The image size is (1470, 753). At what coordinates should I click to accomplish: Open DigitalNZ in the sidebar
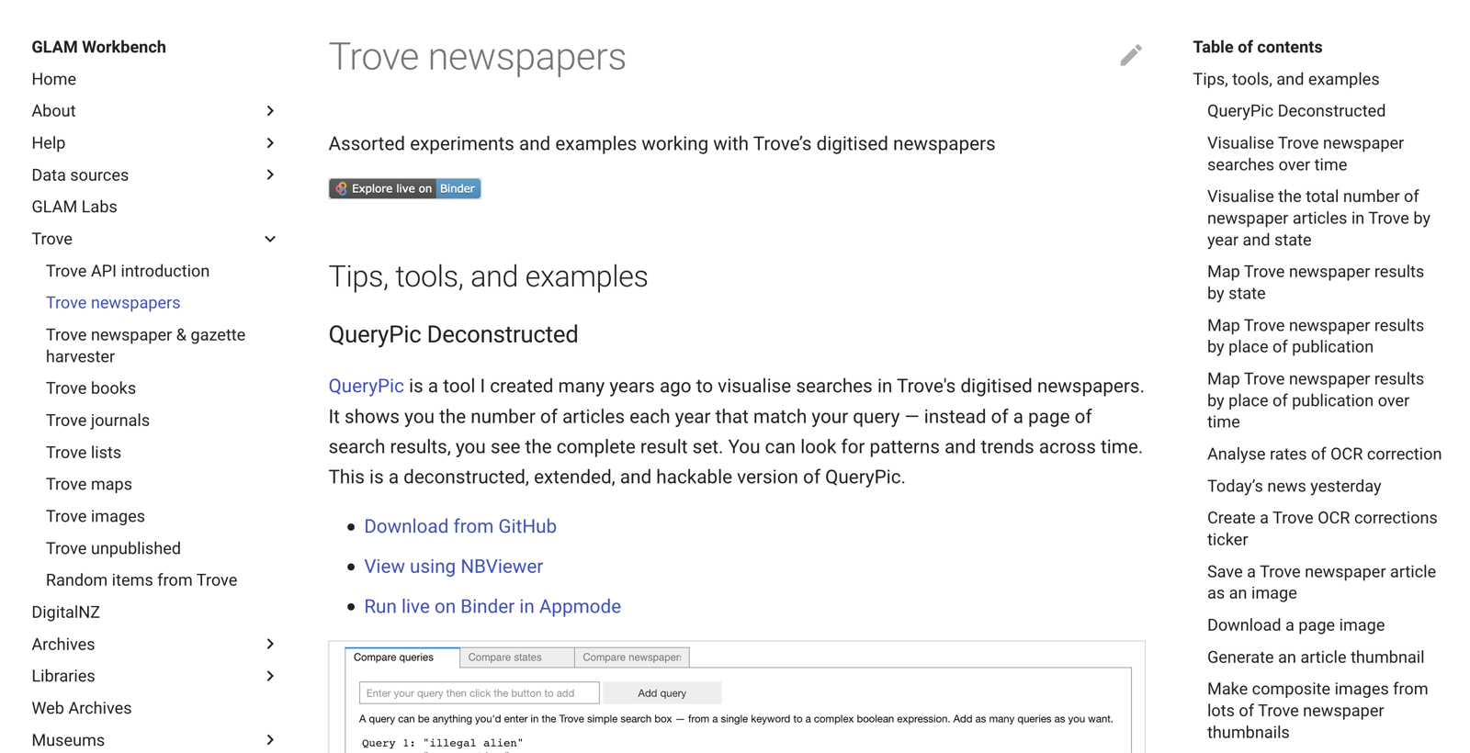click(65, 613)
